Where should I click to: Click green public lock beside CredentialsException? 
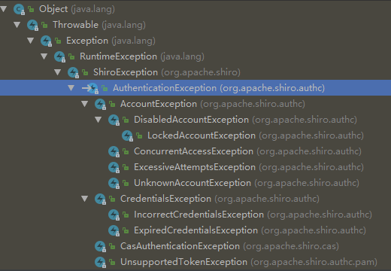pyautogui.click(x=112, y=199)
